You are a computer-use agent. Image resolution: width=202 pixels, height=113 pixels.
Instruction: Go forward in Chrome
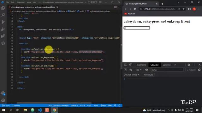(x=130, y=9)
